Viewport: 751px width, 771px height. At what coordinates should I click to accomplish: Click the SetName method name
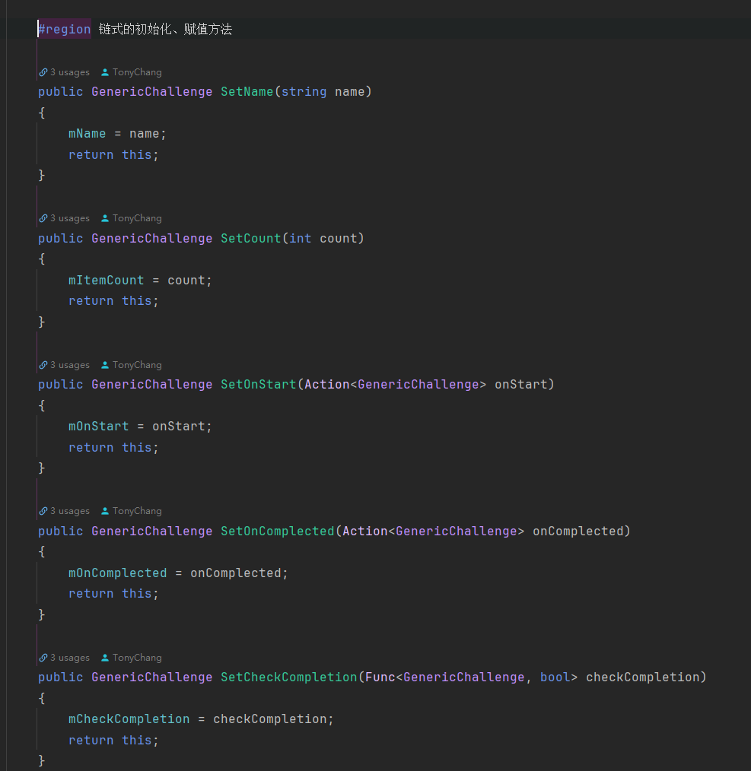tap(247, 92)
